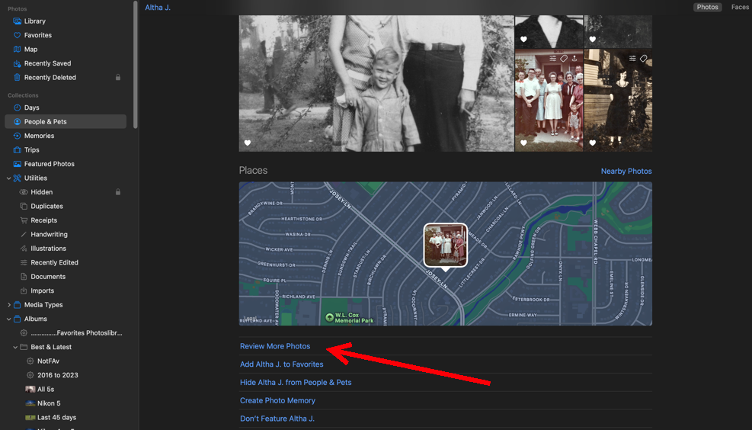Click the Hidden eye icon
Screen dimensions: 752x430
(24, 192)
